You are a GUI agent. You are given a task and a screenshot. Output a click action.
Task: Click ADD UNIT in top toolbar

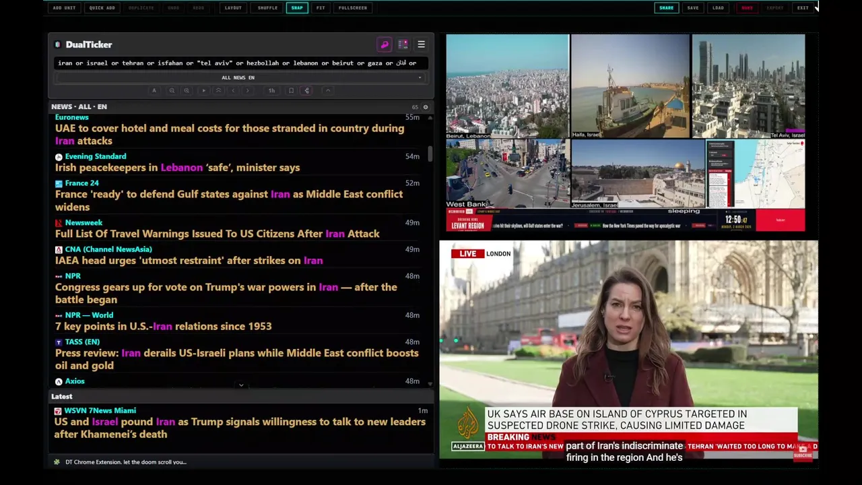(64, 8)
